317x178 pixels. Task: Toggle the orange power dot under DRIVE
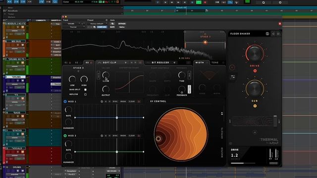pos(255,71)
